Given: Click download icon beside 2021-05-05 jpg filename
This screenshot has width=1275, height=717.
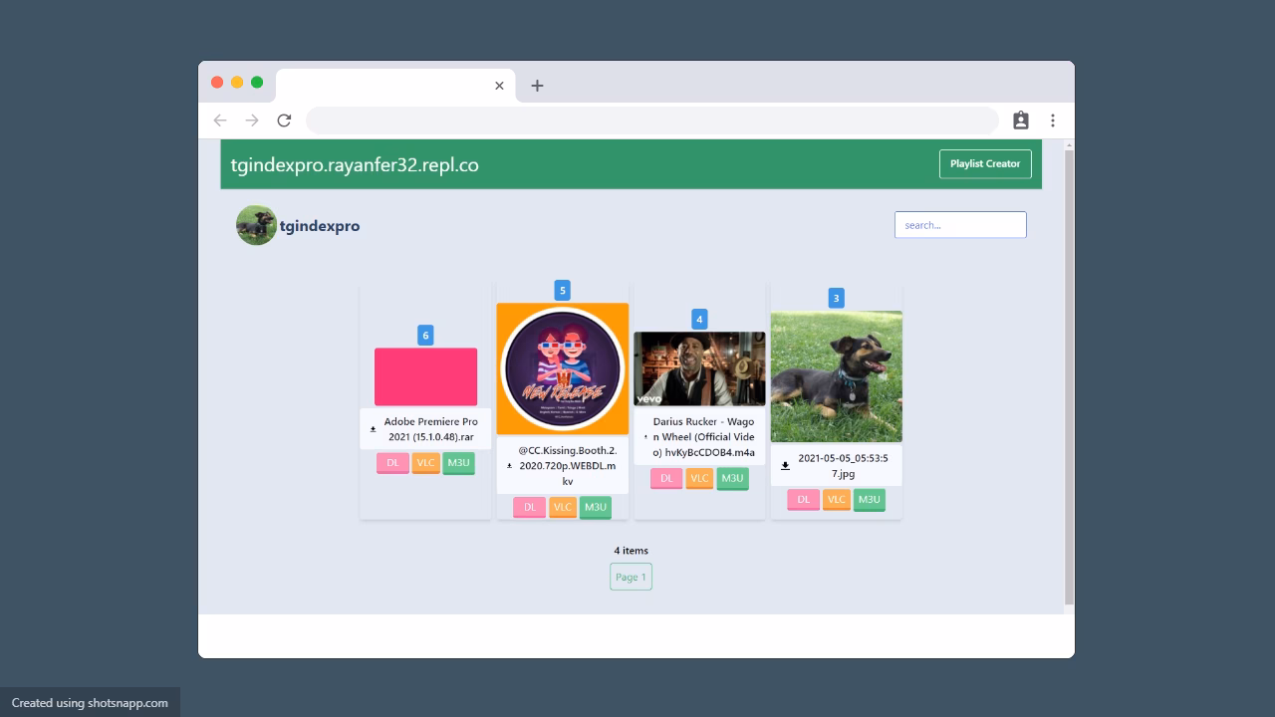Looking at the screenshot, I should [x=785, y=466].
